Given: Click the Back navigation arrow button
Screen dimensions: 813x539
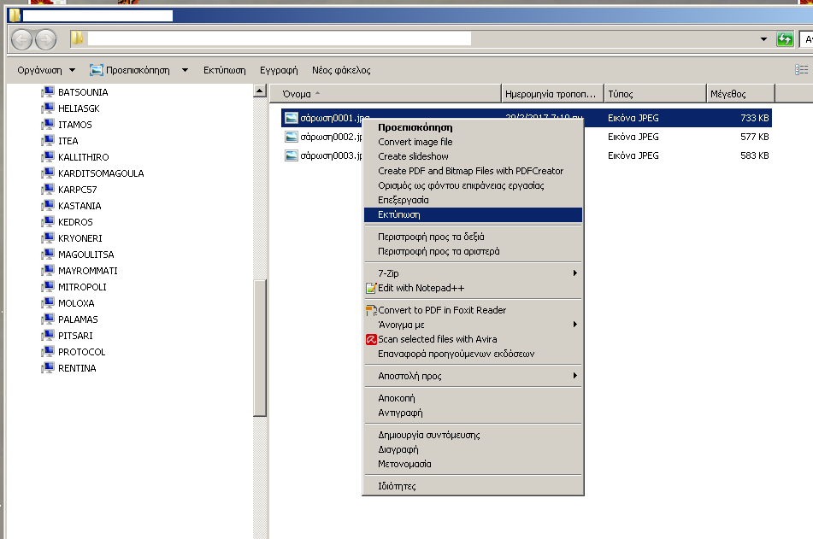Looking at the screenshot, I should tap(22, 39).
